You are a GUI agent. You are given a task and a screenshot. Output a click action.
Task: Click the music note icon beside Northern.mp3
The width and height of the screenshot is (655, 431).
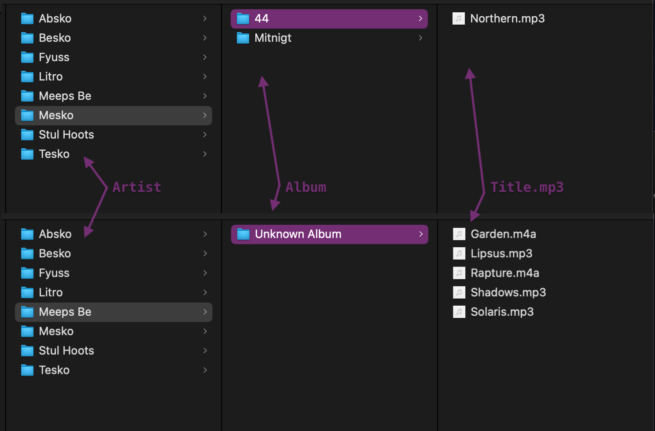click(x=458, y=18)
